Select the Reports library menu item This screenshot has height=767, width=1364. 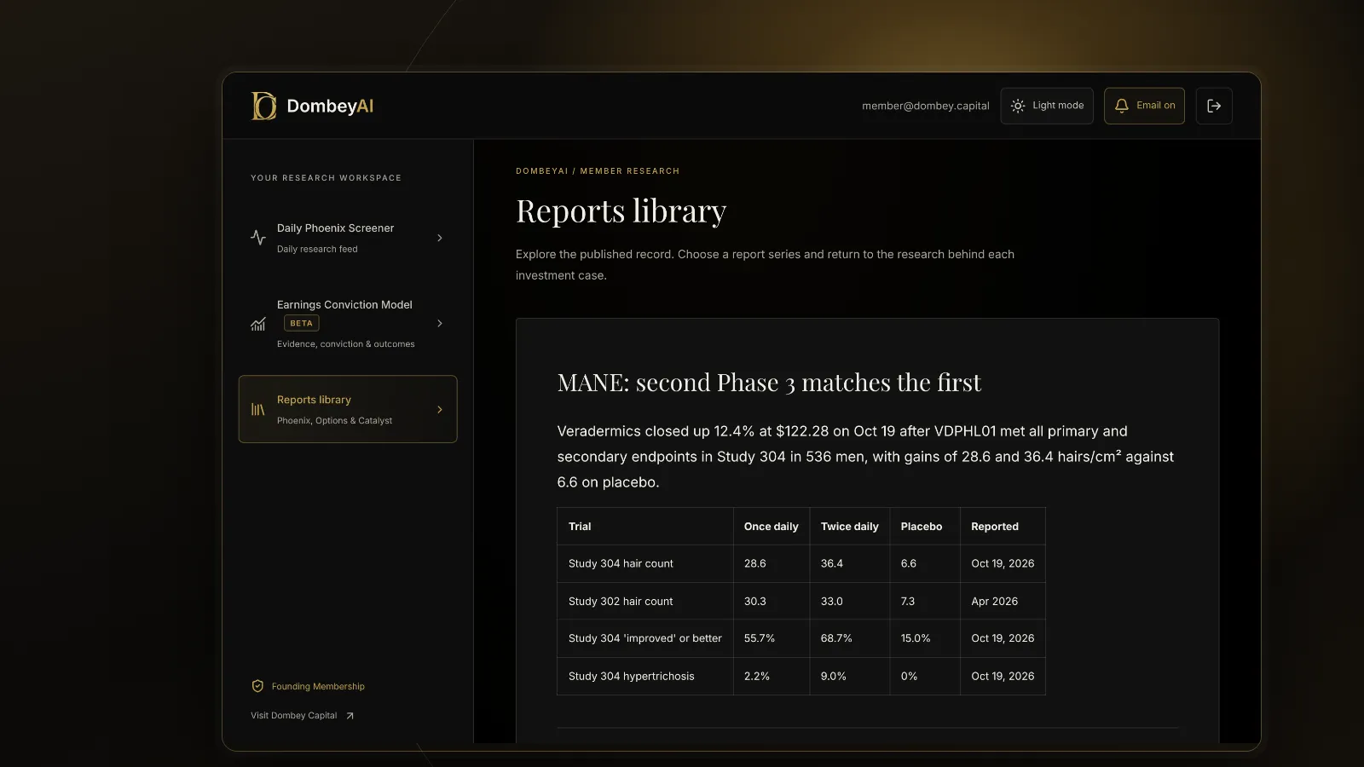348,409
